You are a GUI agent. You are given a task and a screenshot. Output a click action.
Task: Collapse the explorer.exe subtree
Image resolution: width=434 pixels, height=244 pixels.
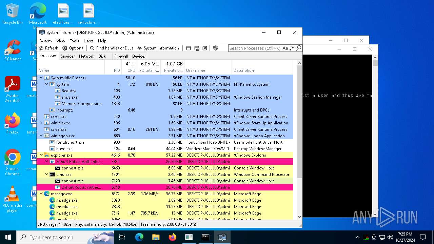coord(41,155)
